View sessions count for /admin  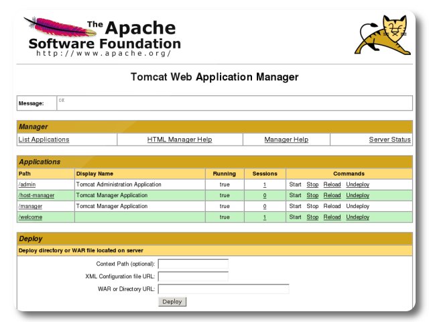pyautogui.click(x=265, y=184)
